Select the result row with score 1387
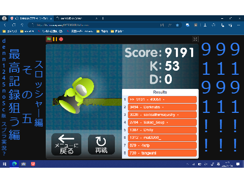244x183 pixels. [162, 130]
